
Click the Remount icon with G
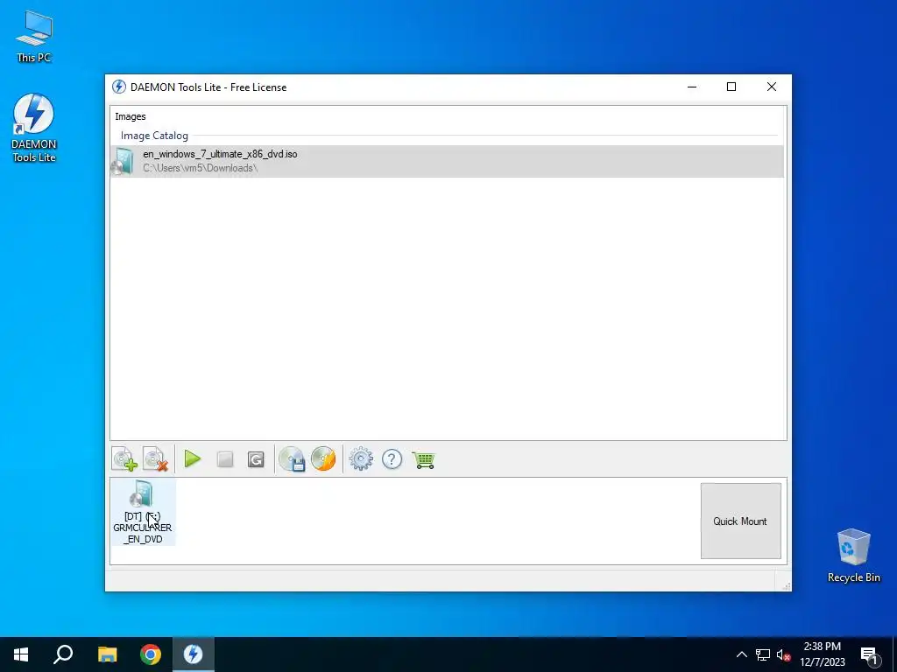click(256, 459)
